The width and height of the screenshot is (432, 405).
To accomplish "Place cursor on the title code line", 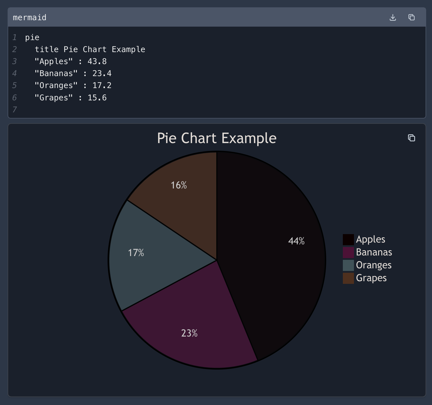I will pos(90,49).
